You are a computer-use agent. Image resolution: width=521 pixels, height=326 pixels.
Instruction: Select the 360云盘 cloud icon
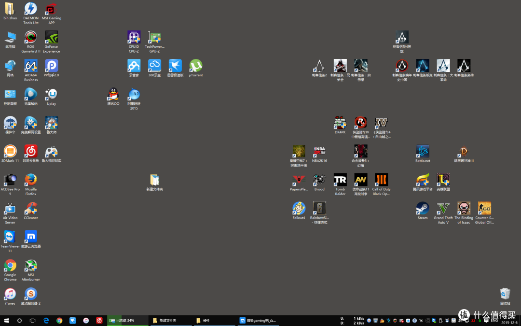tap(154, 68)
